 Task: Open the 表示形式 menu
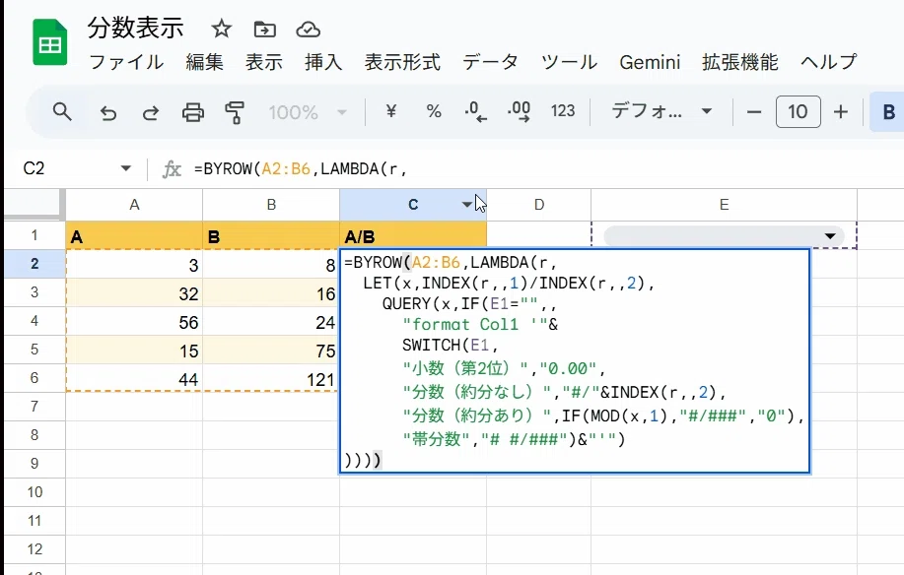click(402, 62)
